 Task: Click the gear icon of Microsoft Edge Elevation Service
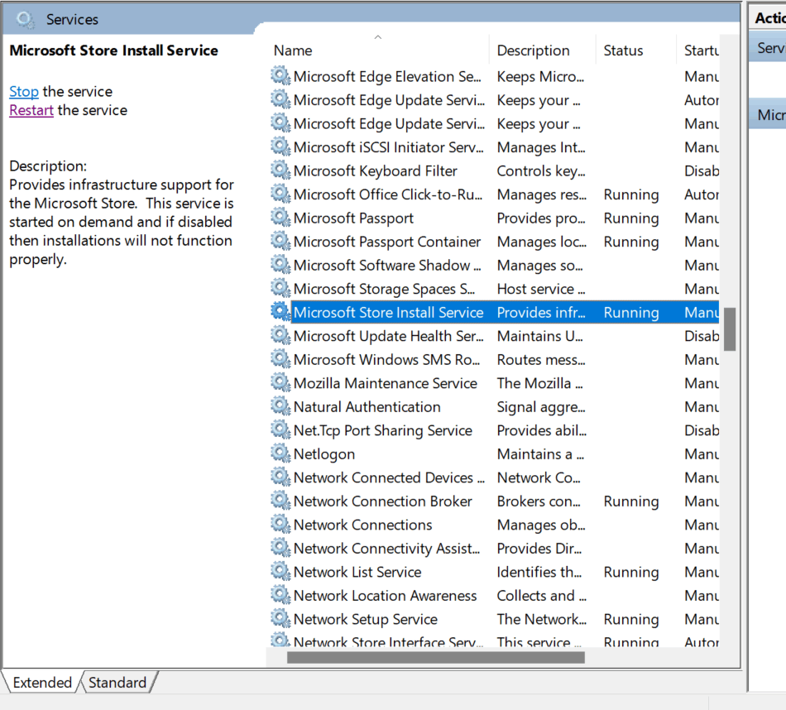[280, 76]
